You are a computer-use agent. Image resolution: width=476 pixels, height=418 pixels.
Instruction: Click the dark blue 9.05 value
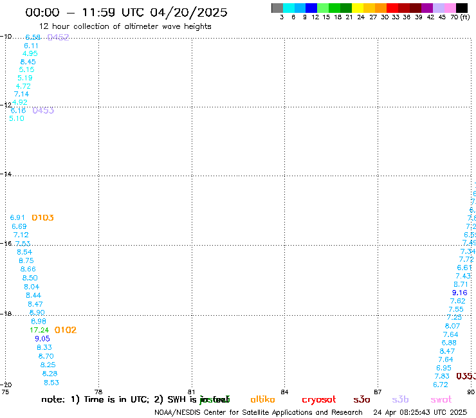pos(42,339)
